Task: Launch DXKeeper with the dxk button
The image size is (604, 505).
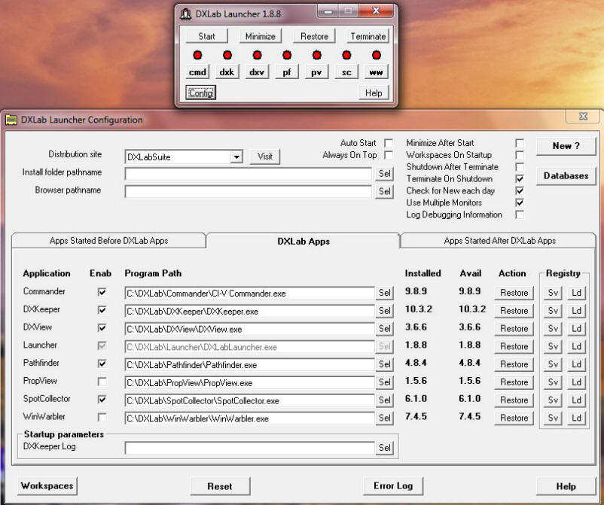Action: coord(227,72)
